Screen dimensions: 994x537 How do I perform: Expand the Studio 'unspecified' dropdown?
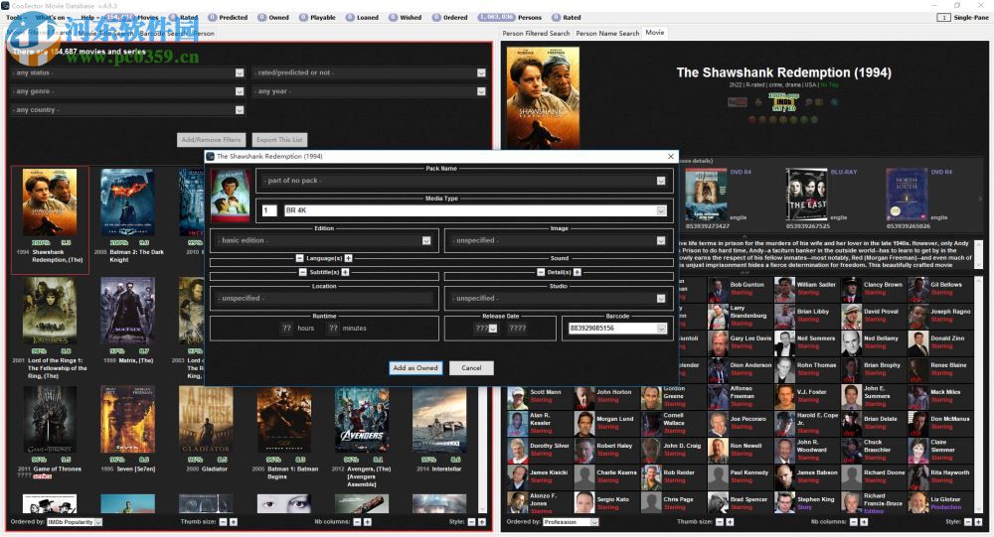click(x=661, y=298)
